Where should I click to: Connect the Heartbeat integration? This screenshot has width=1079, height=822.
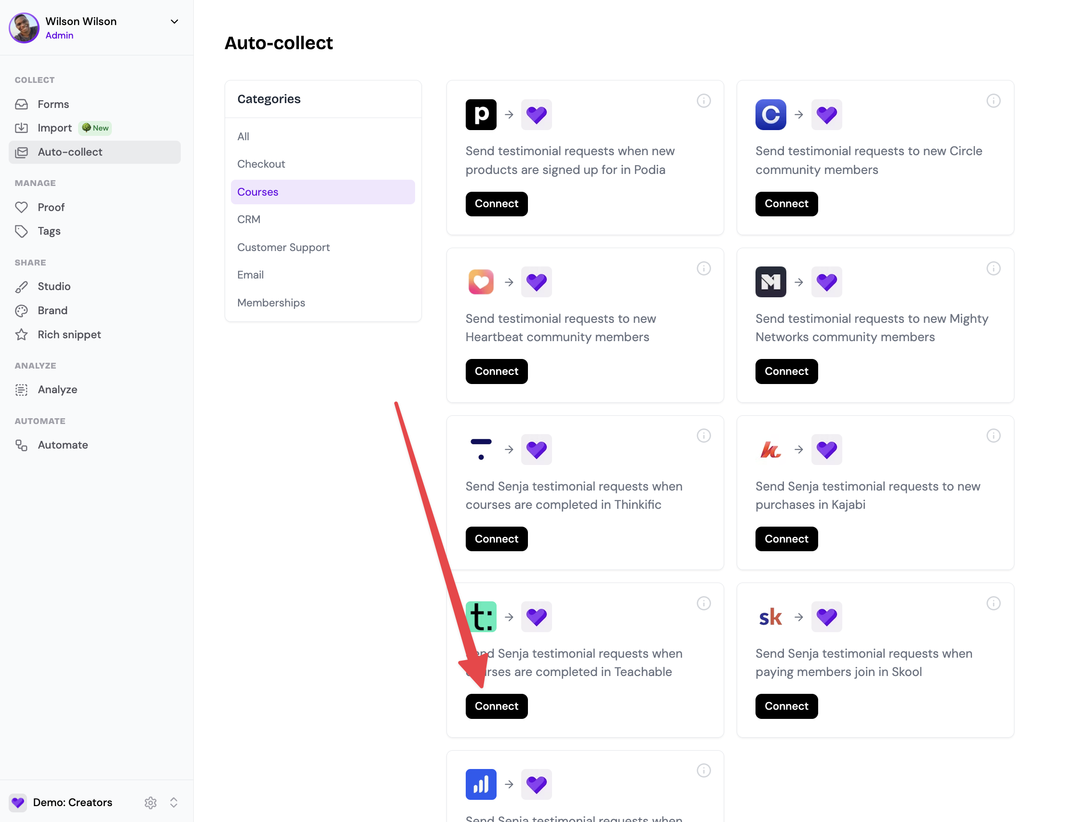tap(497, 371)
